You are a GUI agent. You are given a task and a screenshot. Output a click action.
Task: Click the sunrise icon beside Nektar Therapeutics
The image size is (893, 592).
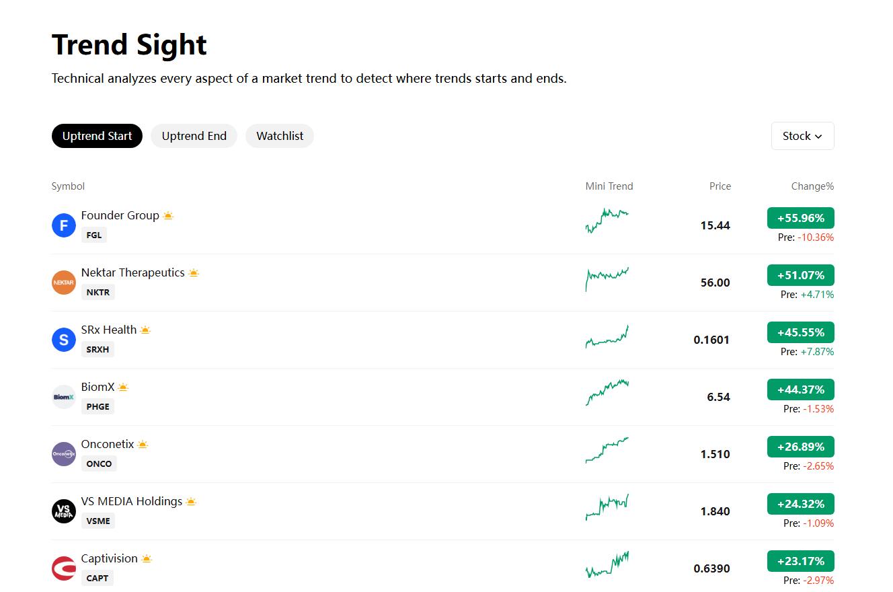click(x=194, y=273)
